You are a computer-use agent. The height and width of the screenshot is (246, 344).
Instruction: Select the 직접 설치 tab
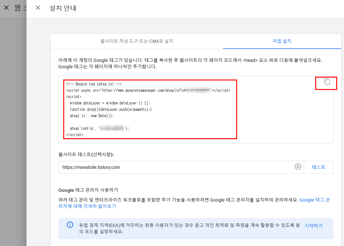click(282, 41)
